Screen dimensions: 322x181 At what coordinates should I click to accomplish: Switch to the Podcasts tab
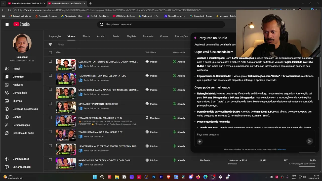148,36
